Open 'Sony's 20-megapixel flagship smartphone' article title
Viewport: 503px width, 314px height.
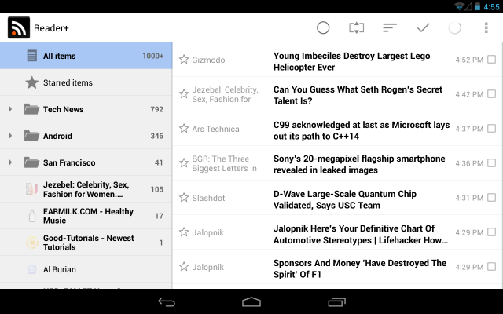coord(359,164)
